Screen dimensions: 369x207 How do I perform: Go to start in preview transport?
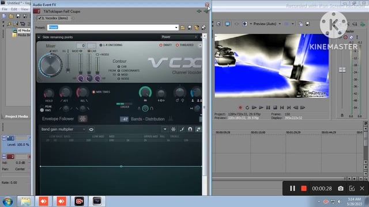pos(282,108)
